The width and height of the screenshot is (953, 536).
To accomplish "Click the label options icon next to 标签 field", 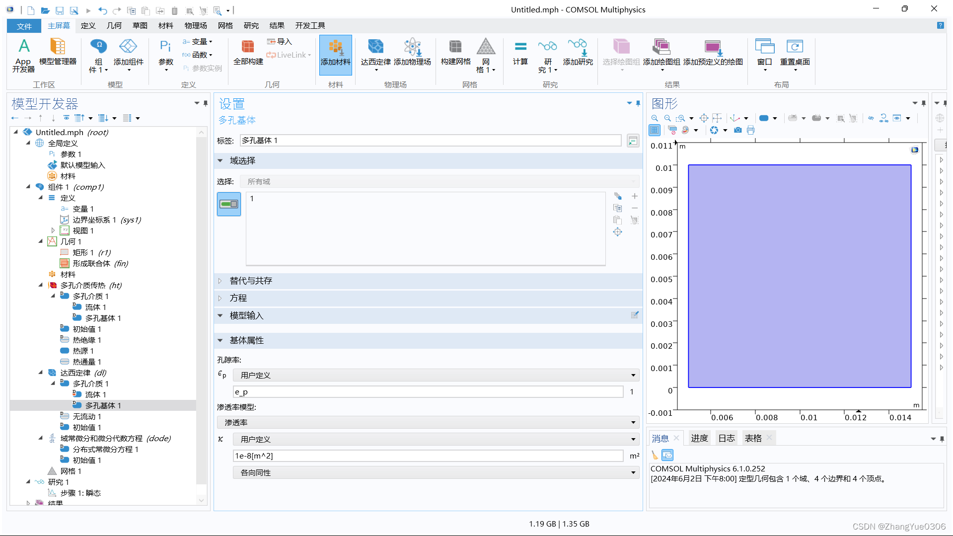I will coord(633,141).
